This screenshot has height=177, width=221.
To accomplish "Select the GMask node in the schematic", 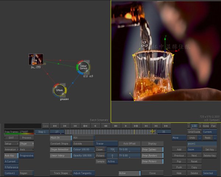I will [x=60, y=90].
